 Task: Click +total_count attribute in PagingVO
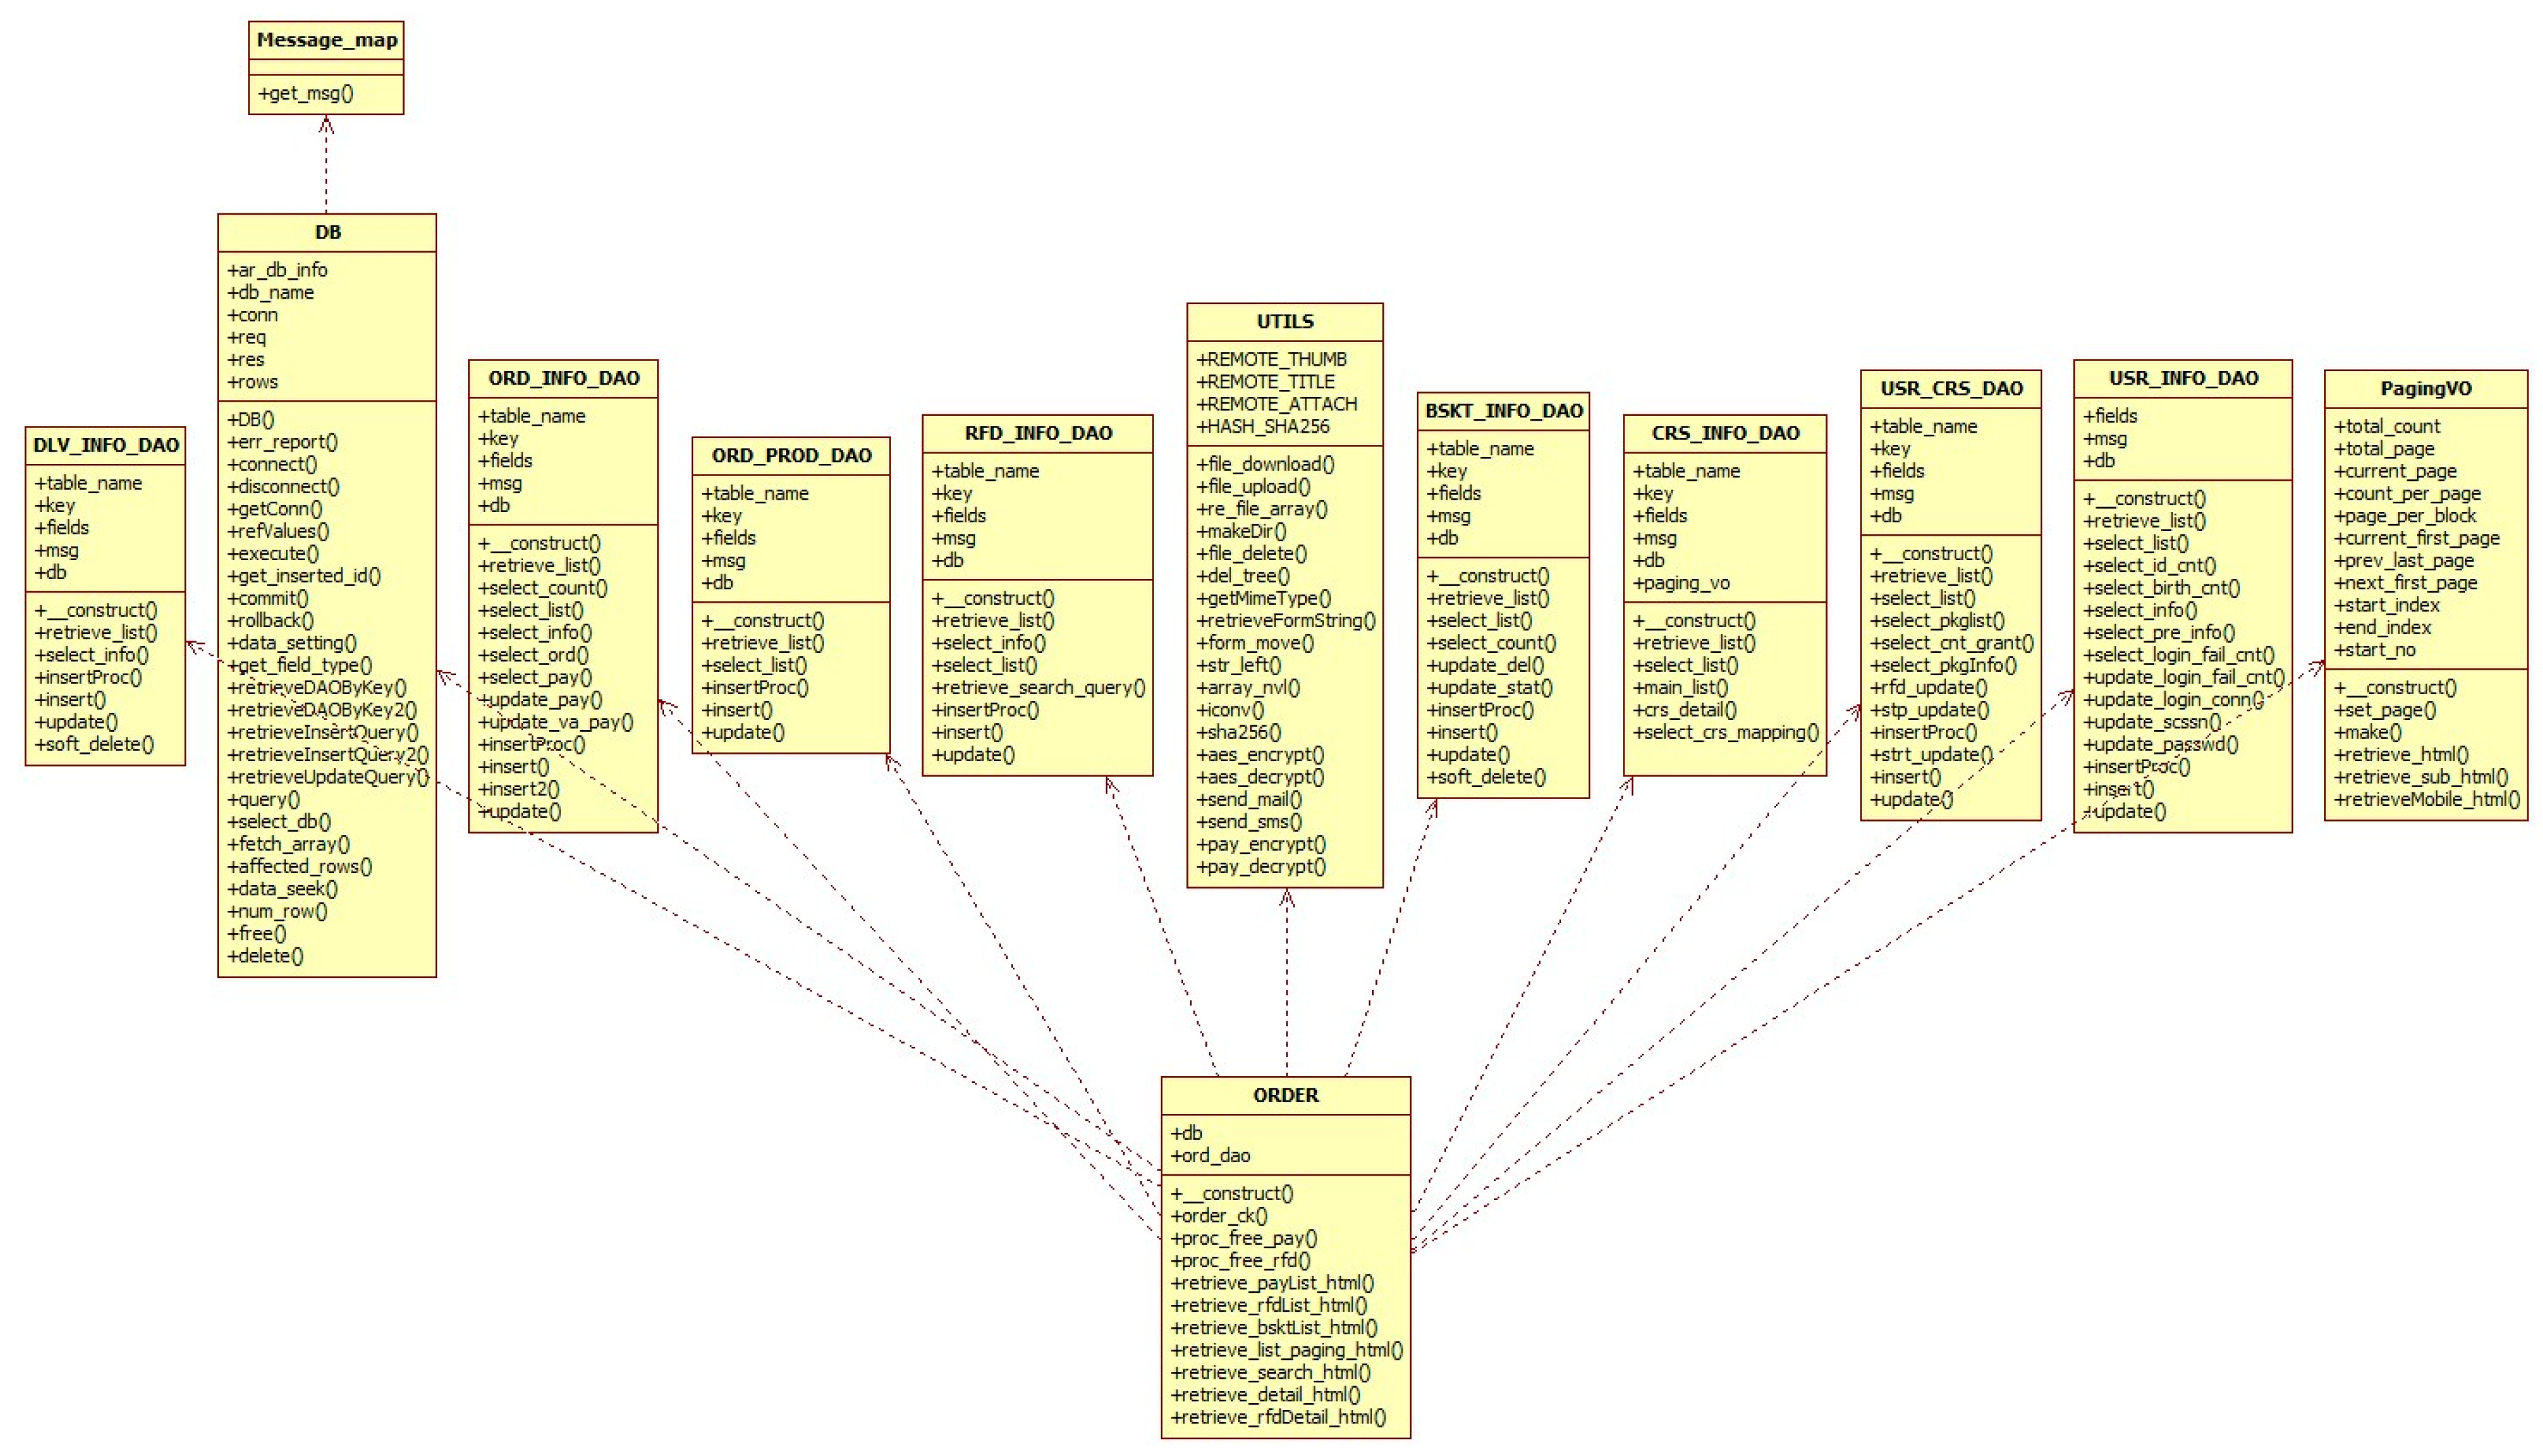click(2387, 426)
